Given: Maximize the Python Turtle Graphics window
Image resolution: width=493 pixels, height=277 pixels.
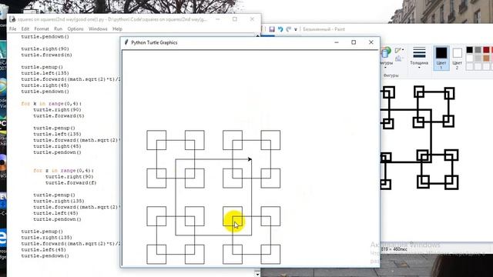Looking at the screenshot, I should (x=354, y=42).
